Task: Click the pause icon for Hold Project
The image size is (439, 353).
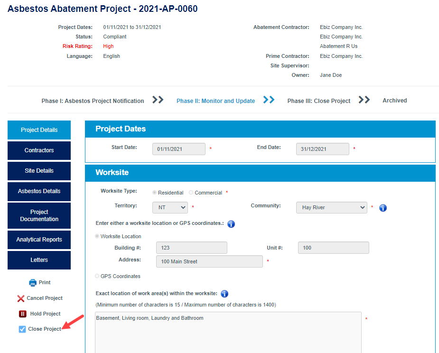Action: click(23, 314)
